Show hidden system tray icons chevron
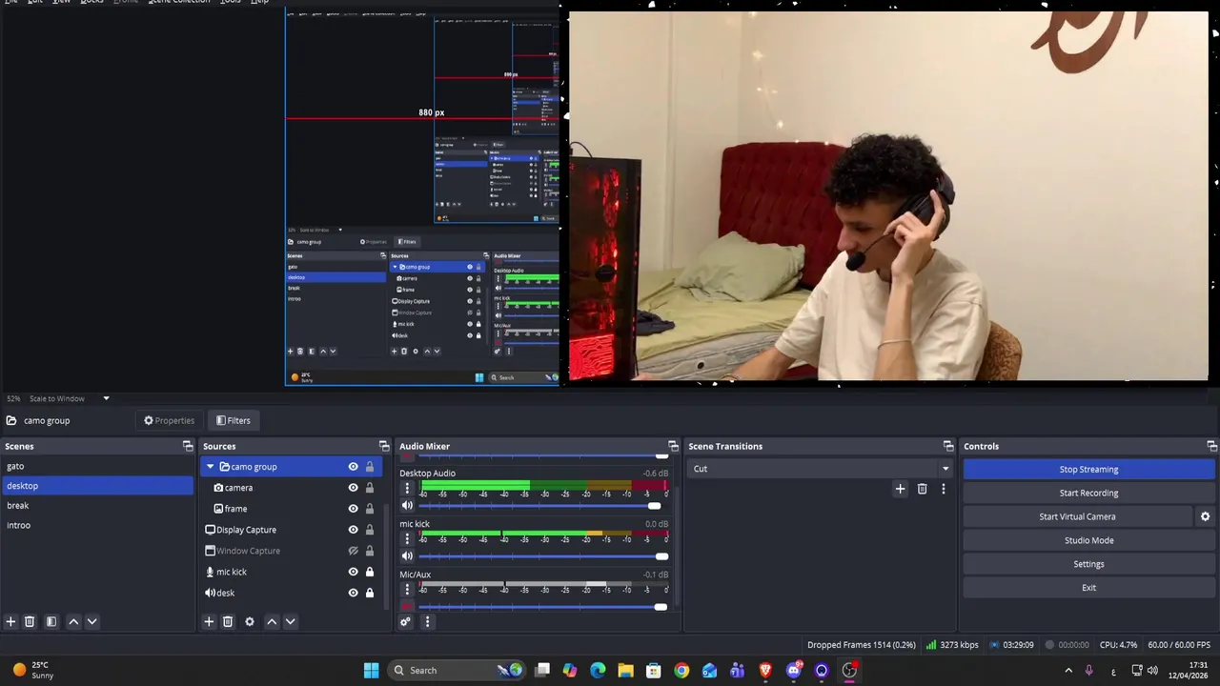 tap(1068, 671)
